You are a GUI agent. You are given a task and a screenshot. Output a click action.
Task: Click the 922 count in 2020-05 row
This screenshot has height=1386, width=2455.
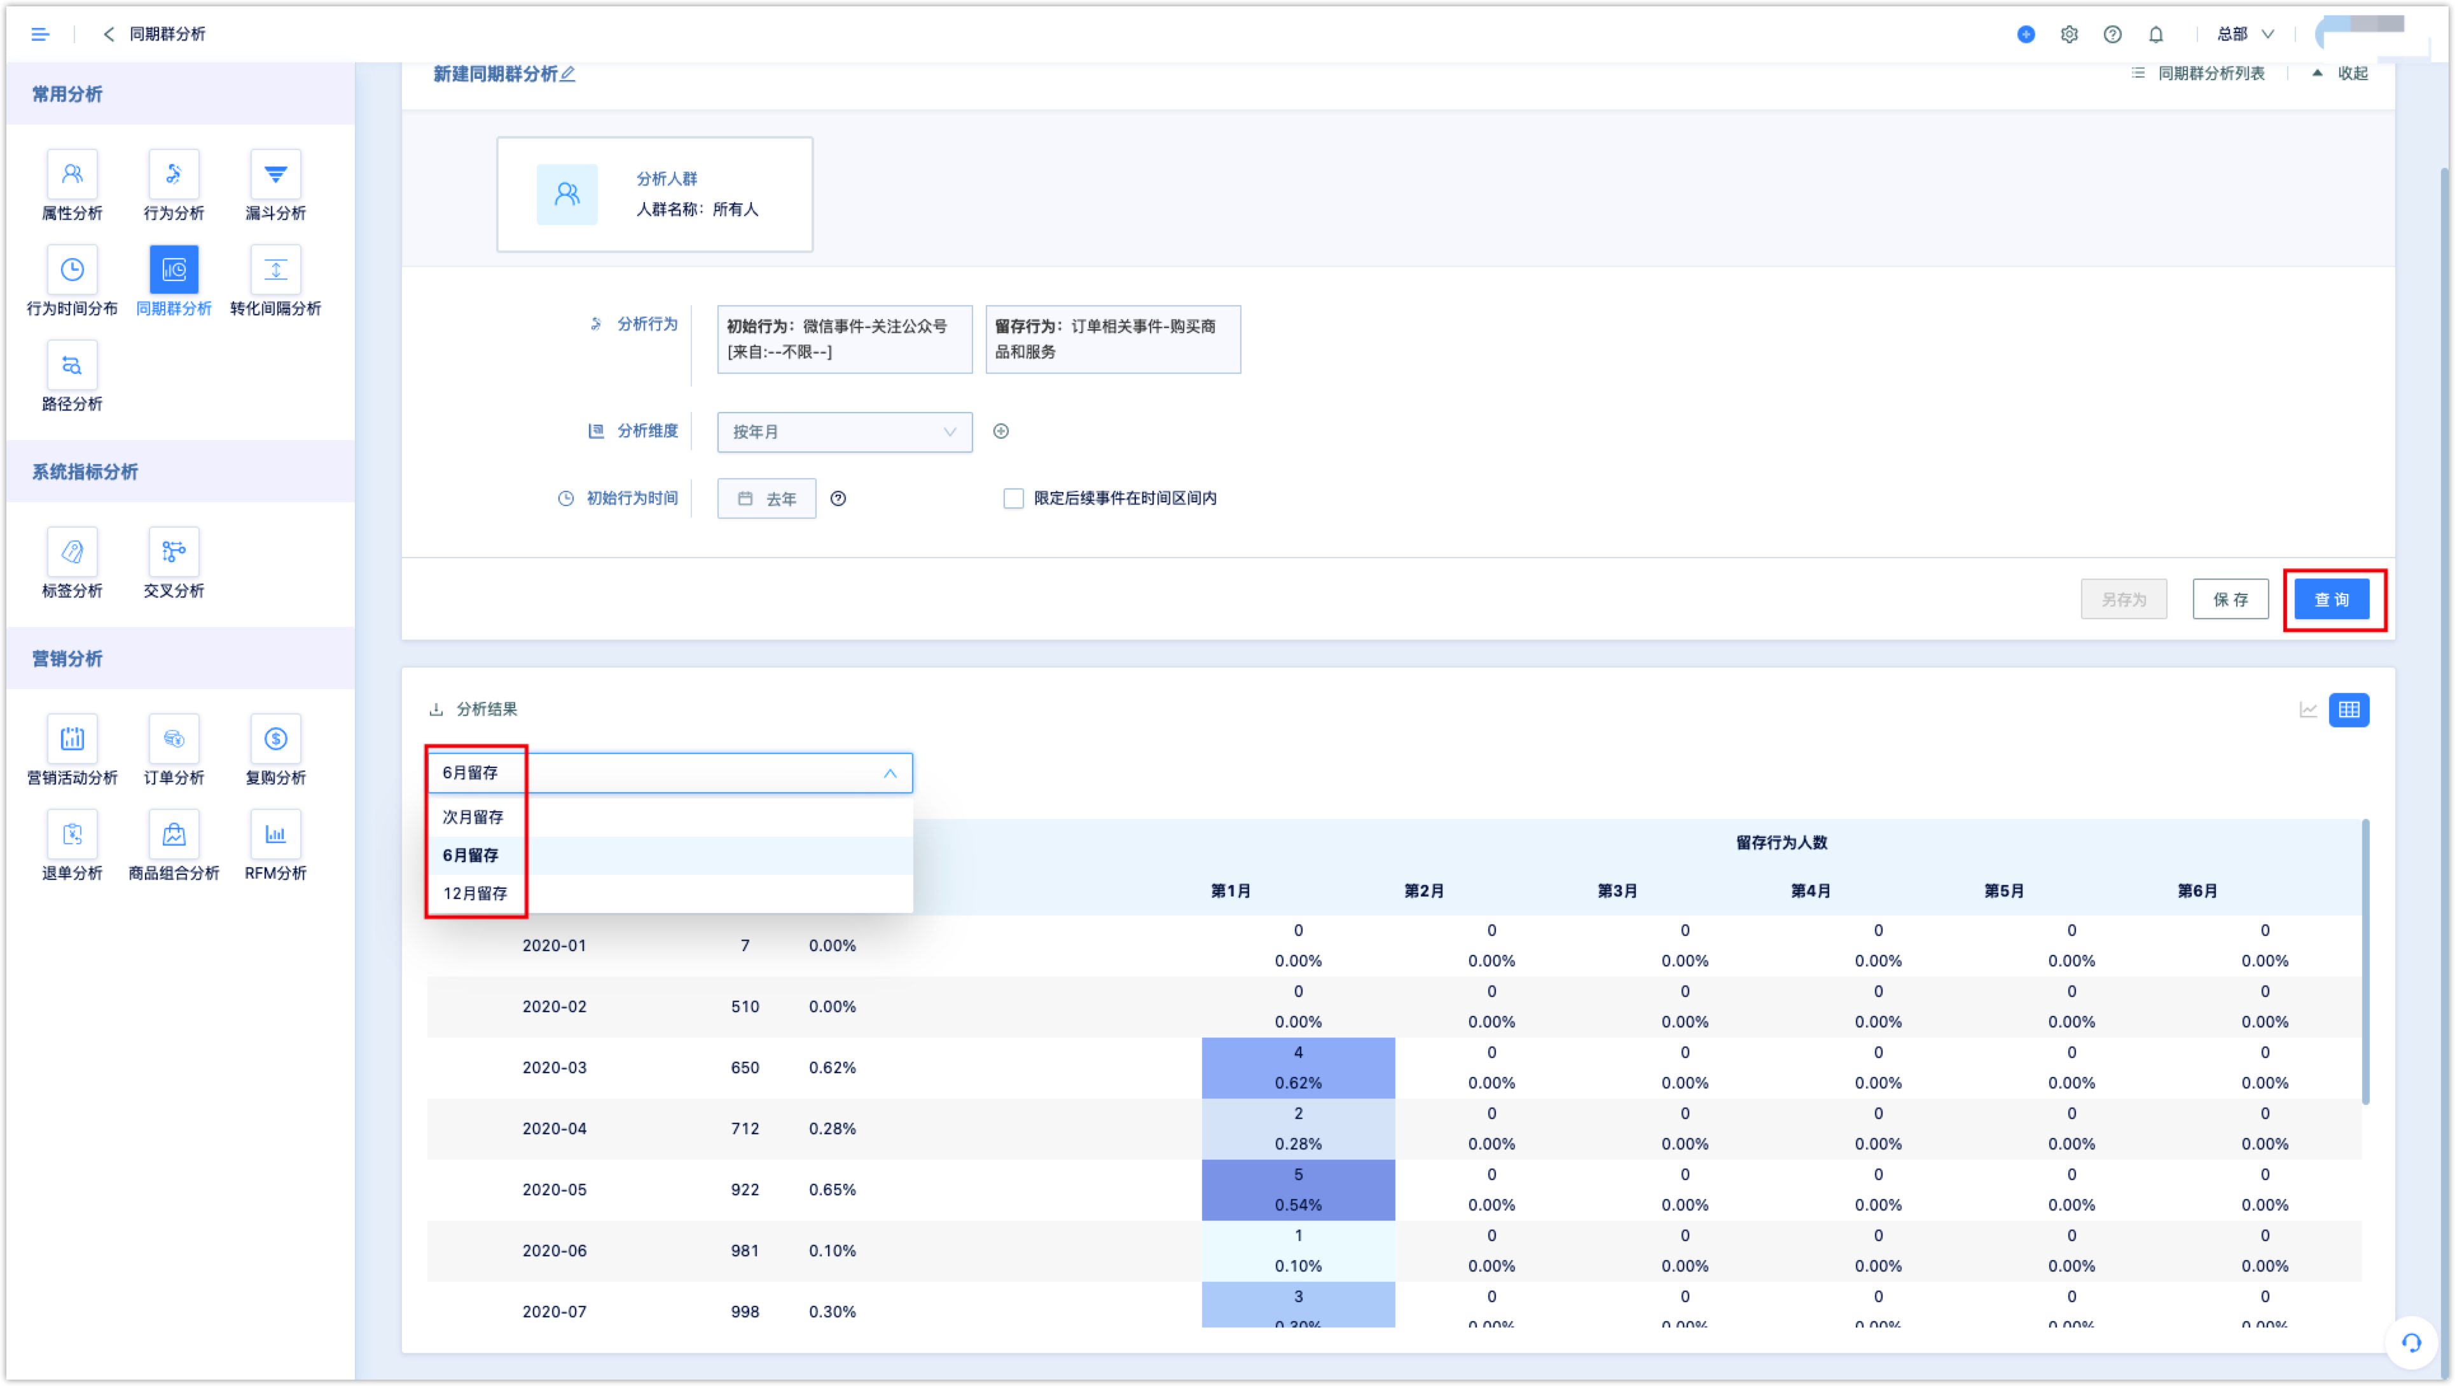pyautogui.click(x=744, y=1189)
